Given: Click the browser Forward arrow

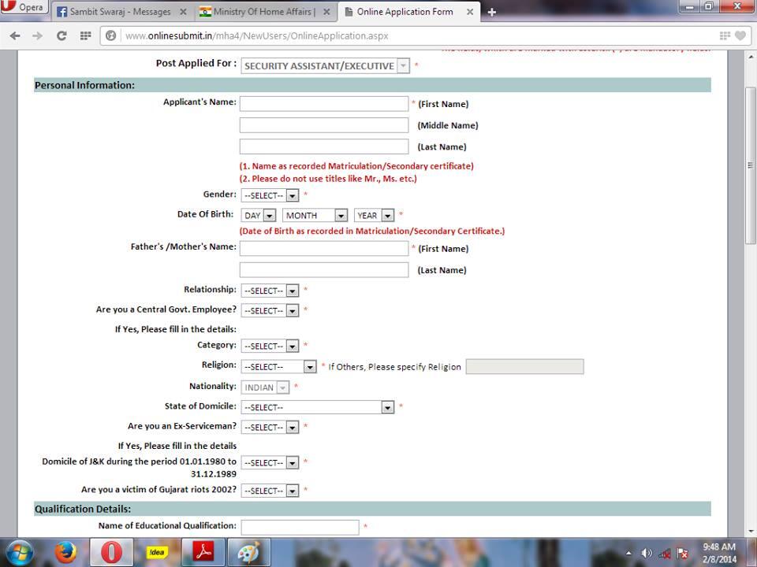Looking at the screenshot, I should click(x=37, y=35).
